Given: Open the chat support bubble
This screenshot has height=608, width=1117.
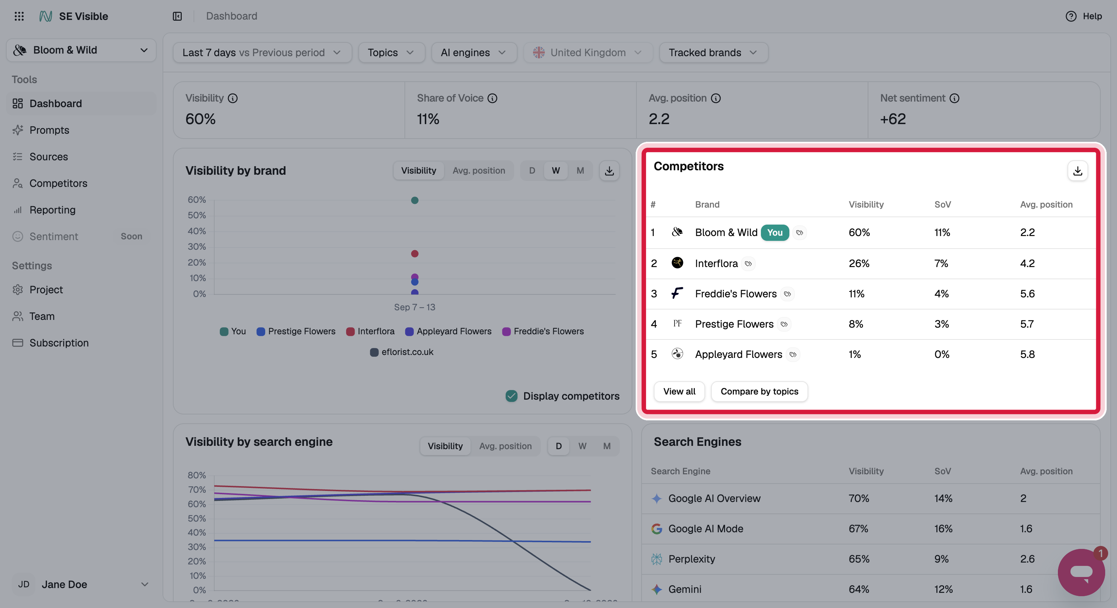Looking at the screenshot, I should pos(1081,572).
